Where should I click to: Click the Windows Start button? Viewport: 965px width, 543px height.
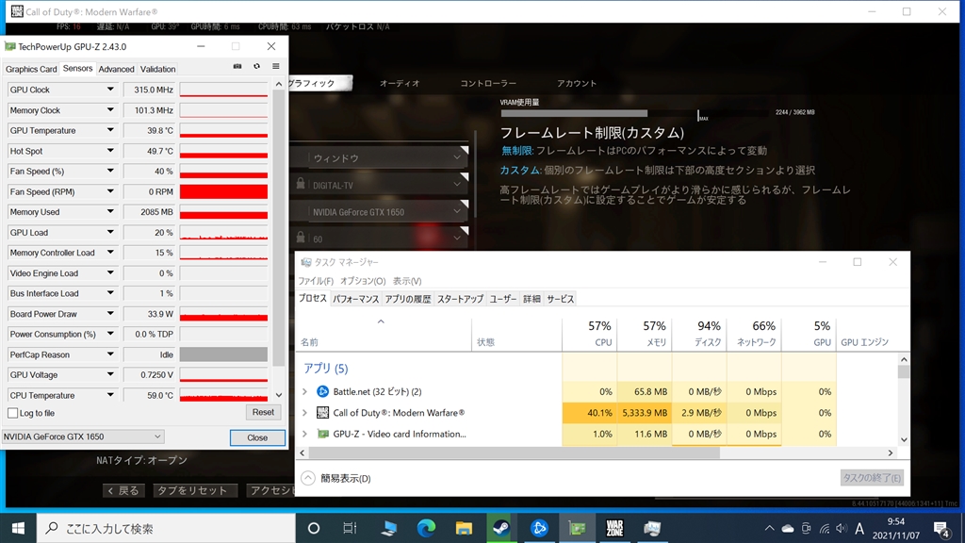(19, 528)
